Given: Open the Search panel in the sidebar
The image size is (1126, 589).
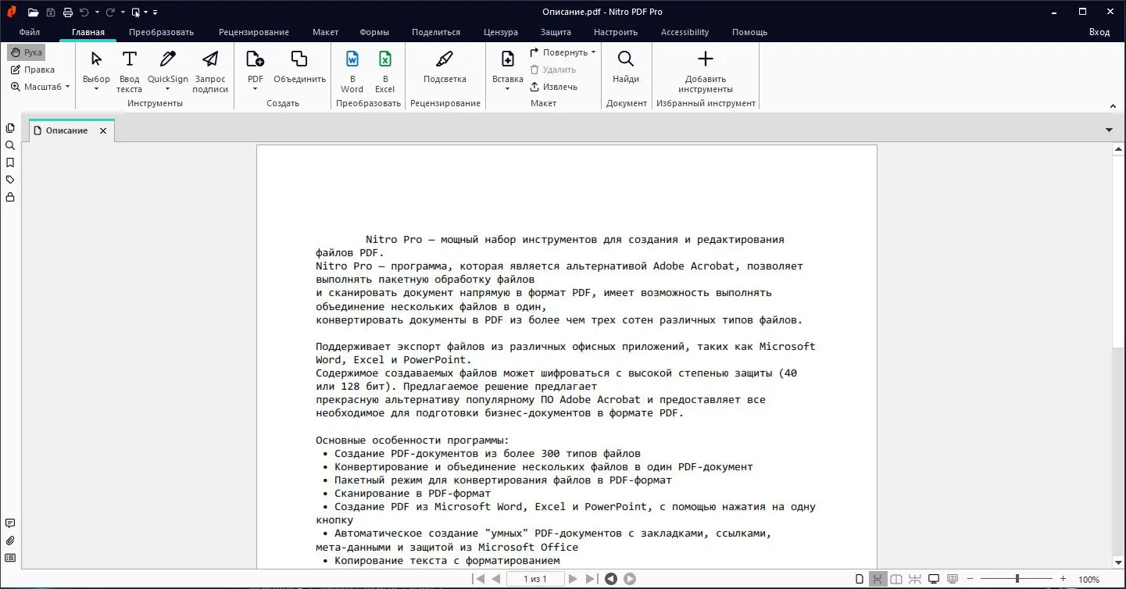Looking at the screenshot, I should pos(10,145).
